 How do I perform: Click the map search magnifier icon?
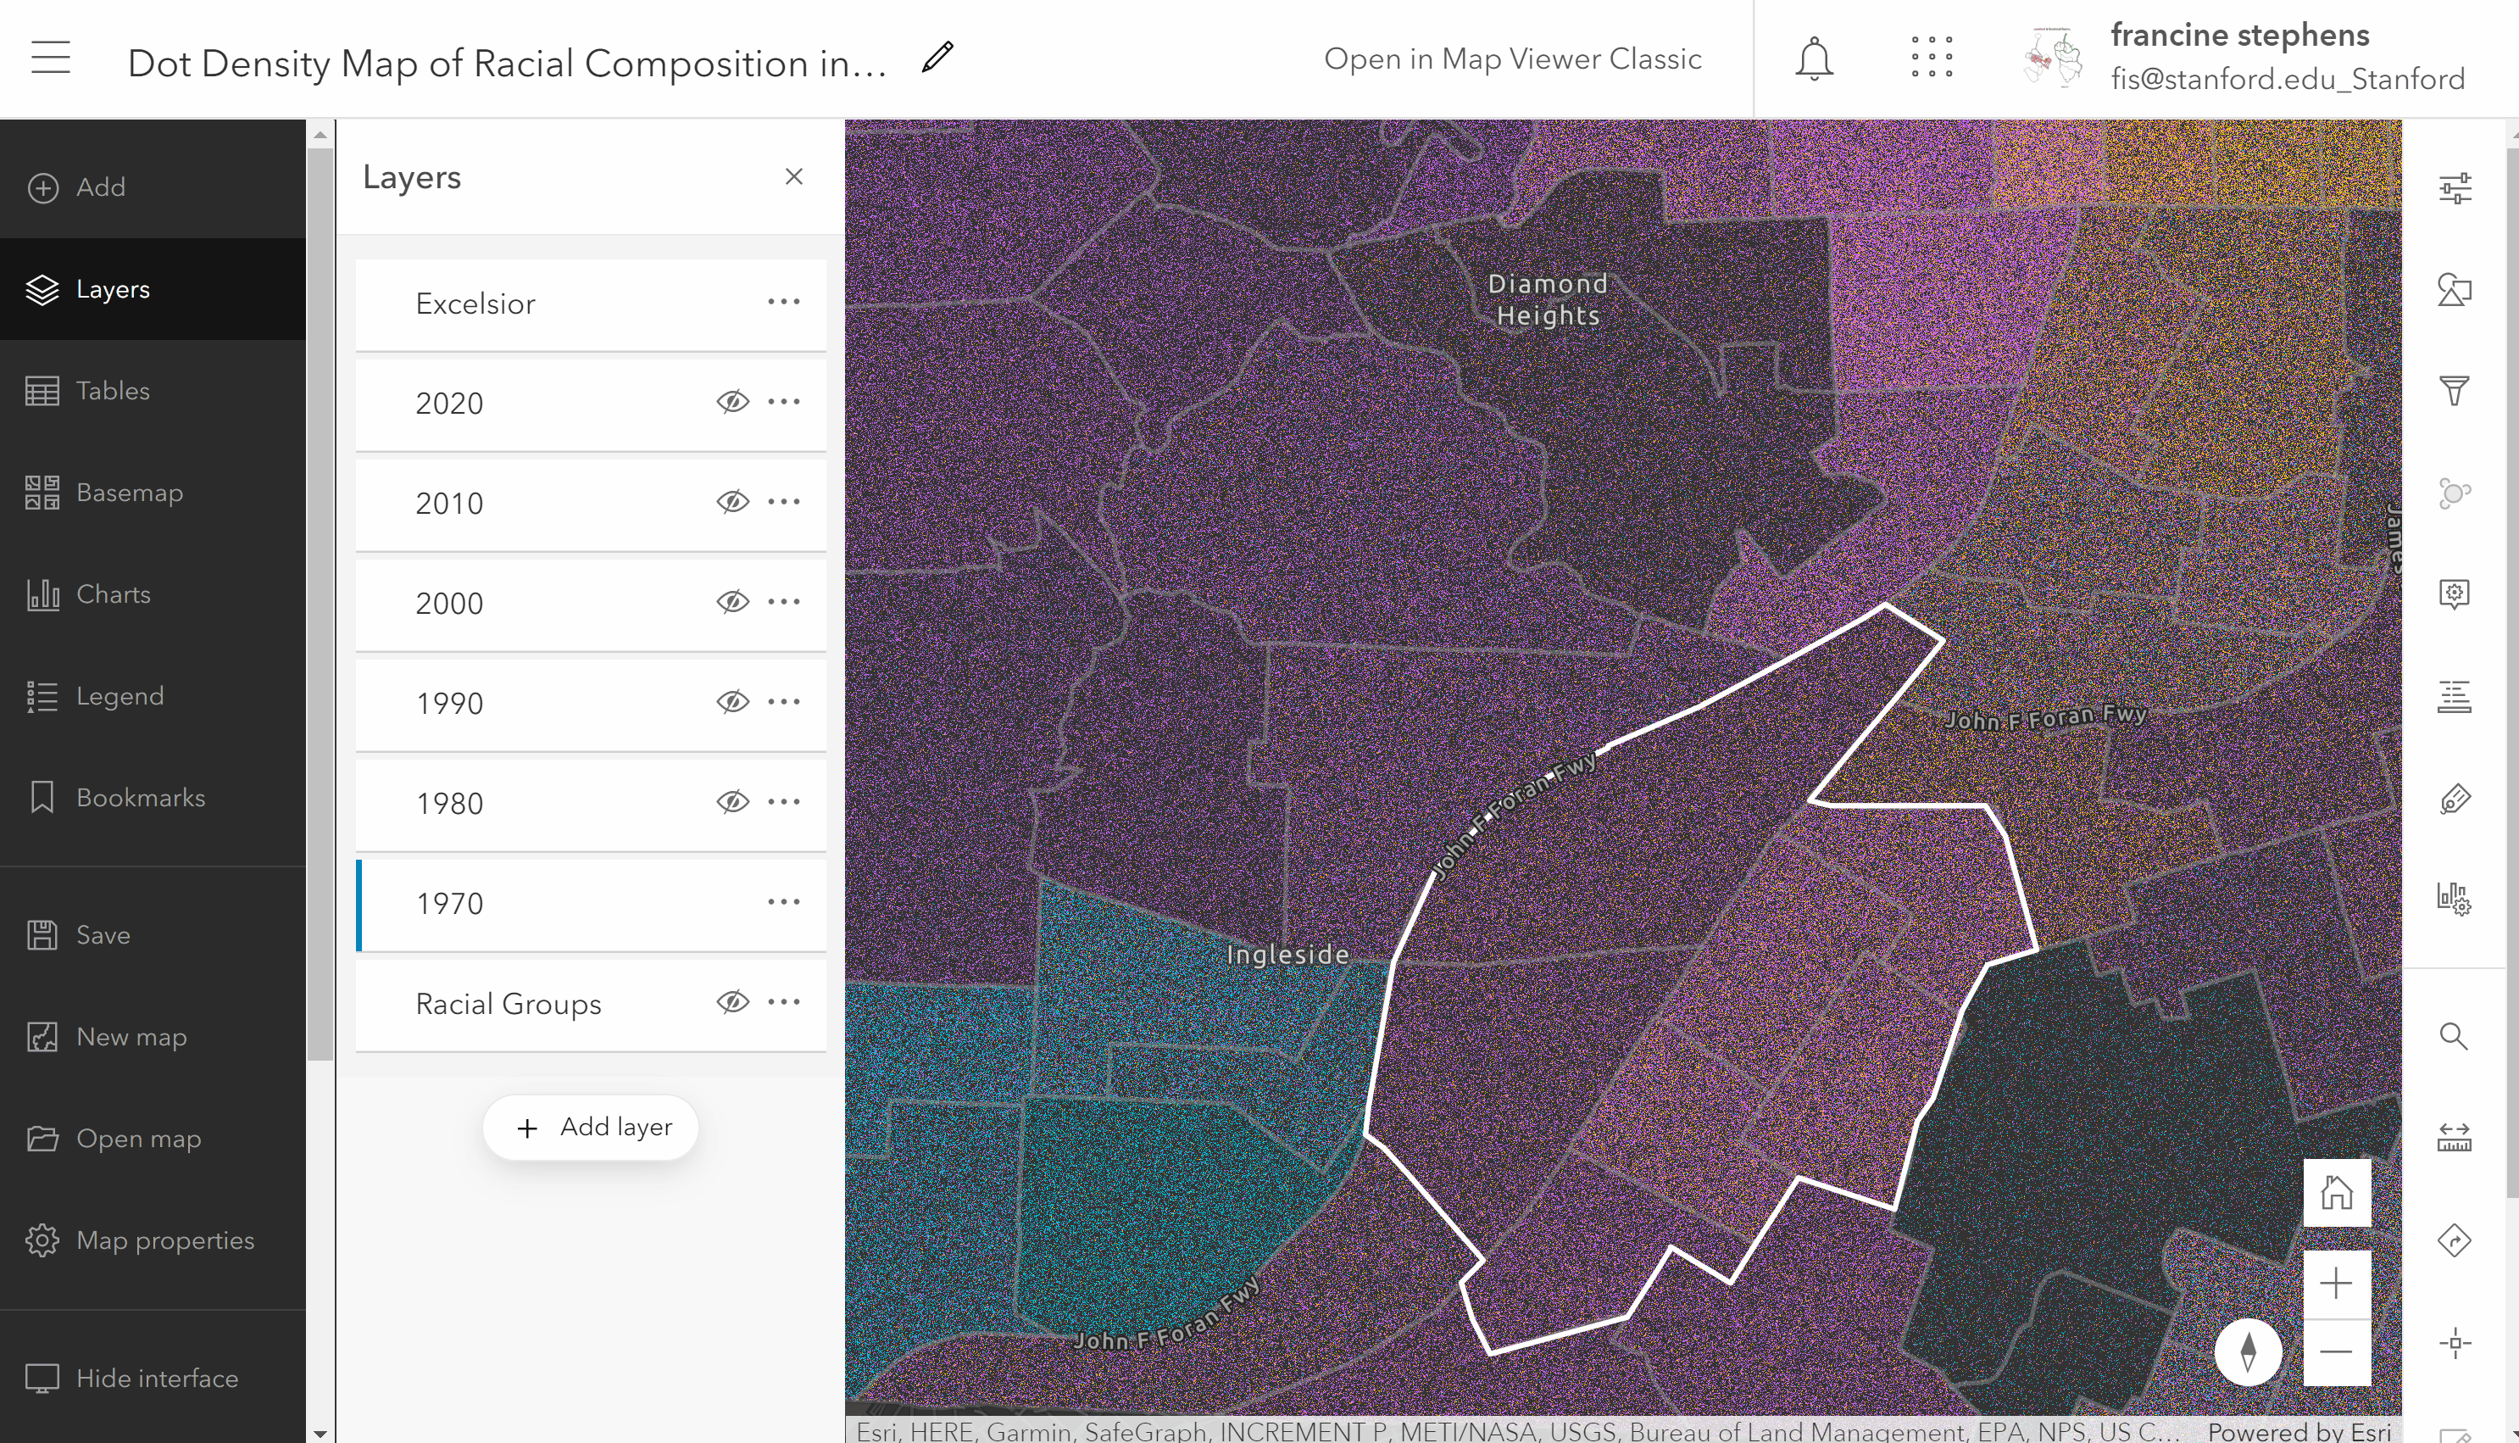coord(2454,1036)
